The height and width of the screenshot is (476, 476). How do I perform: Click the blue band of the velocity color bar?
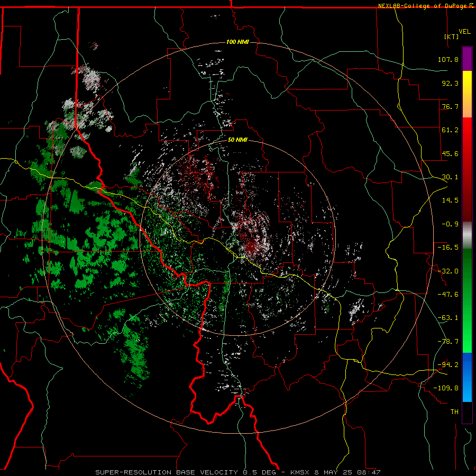(467, 377)
